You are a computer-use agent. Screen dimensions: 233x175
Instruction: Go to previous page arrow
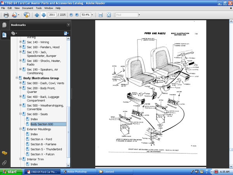pos(37,15)
